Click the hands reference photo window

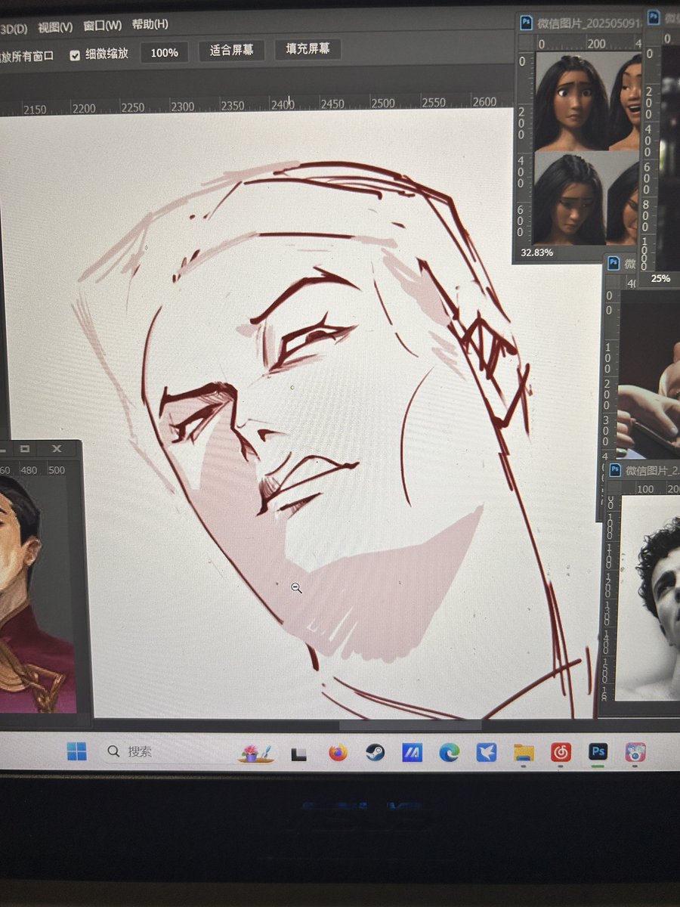click(648, 374)
